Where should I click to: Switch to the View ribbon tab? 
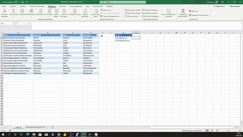88,6
